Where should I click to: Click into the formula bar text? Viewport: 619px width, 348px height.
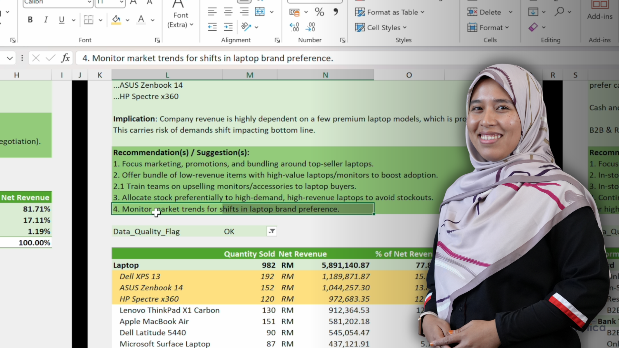click(x=208, y=58)
